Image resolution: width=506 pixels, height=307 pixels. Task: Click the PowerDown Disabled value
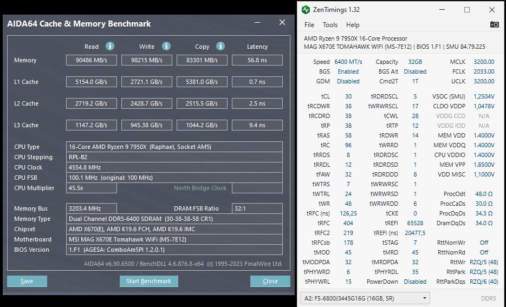click(415, 282)
